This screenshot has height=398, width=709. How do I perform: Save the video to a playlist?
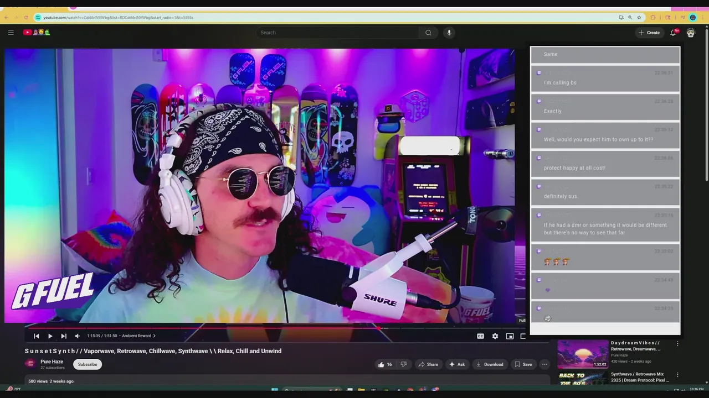tap(523, 364)
